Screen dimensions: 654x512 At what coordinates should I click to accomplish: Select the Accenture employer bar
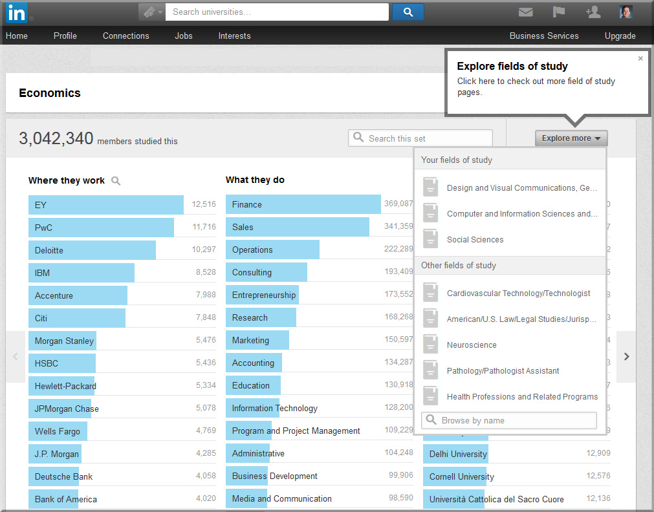pos(78,295)
